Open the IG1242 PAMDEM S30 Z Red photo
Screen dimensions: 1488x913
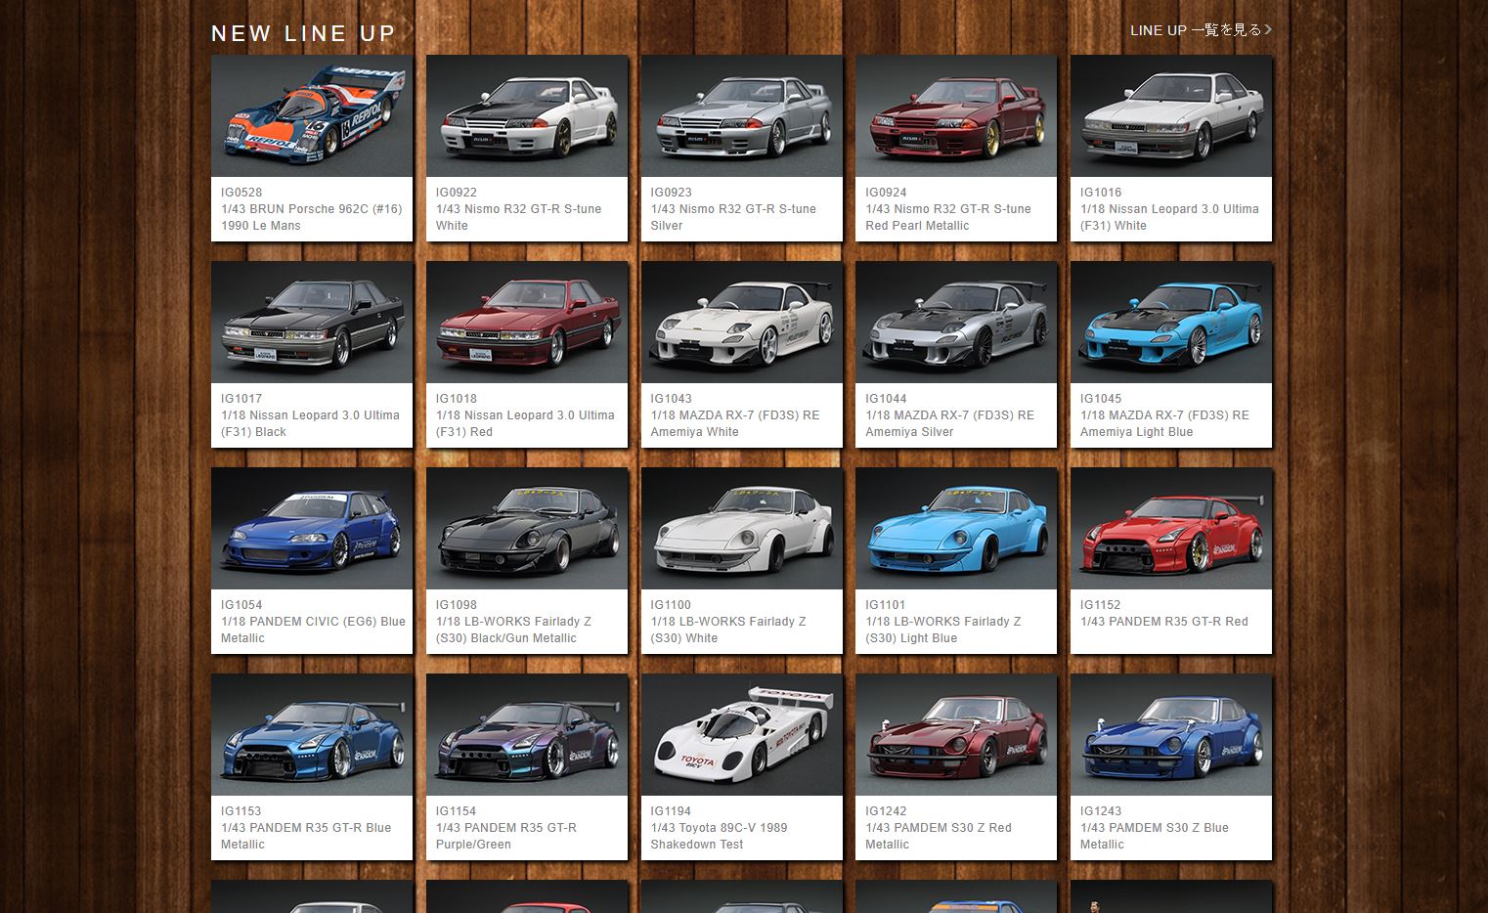[956, 735]
